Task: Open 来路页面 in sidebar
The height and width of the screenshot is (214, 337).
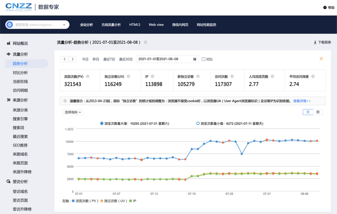Action: (20, 163)
